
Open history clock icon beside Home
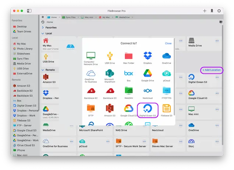click(43, 22)
